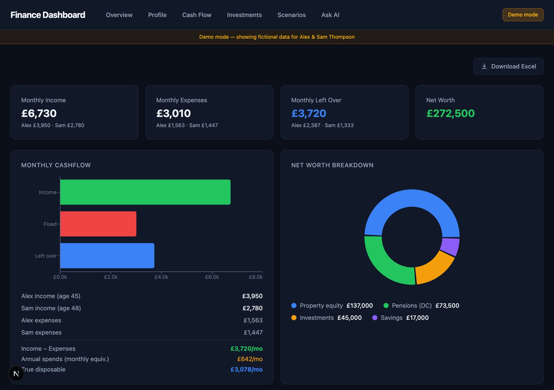Viewport: 554px width, 390px height.
Task: Click the £0.0k axis label
Action: click(x=60, y=277)
